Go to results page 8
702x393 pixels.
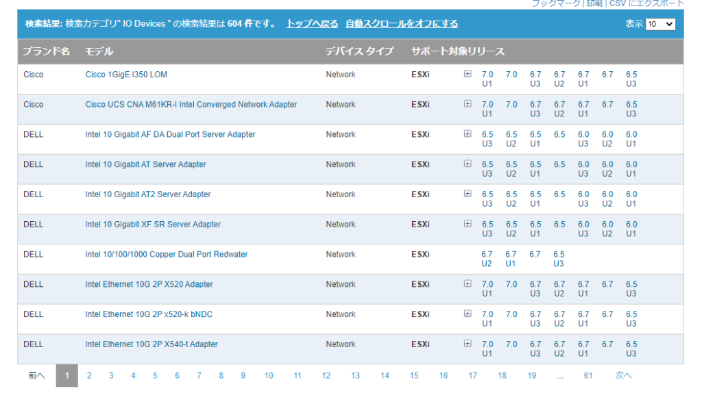[221, 376]
